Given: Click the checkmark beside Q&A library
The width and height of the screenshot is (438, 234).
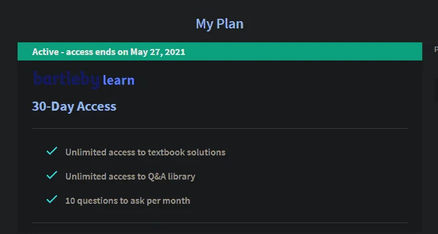Looking at the screenshot, I should point(52,175).
